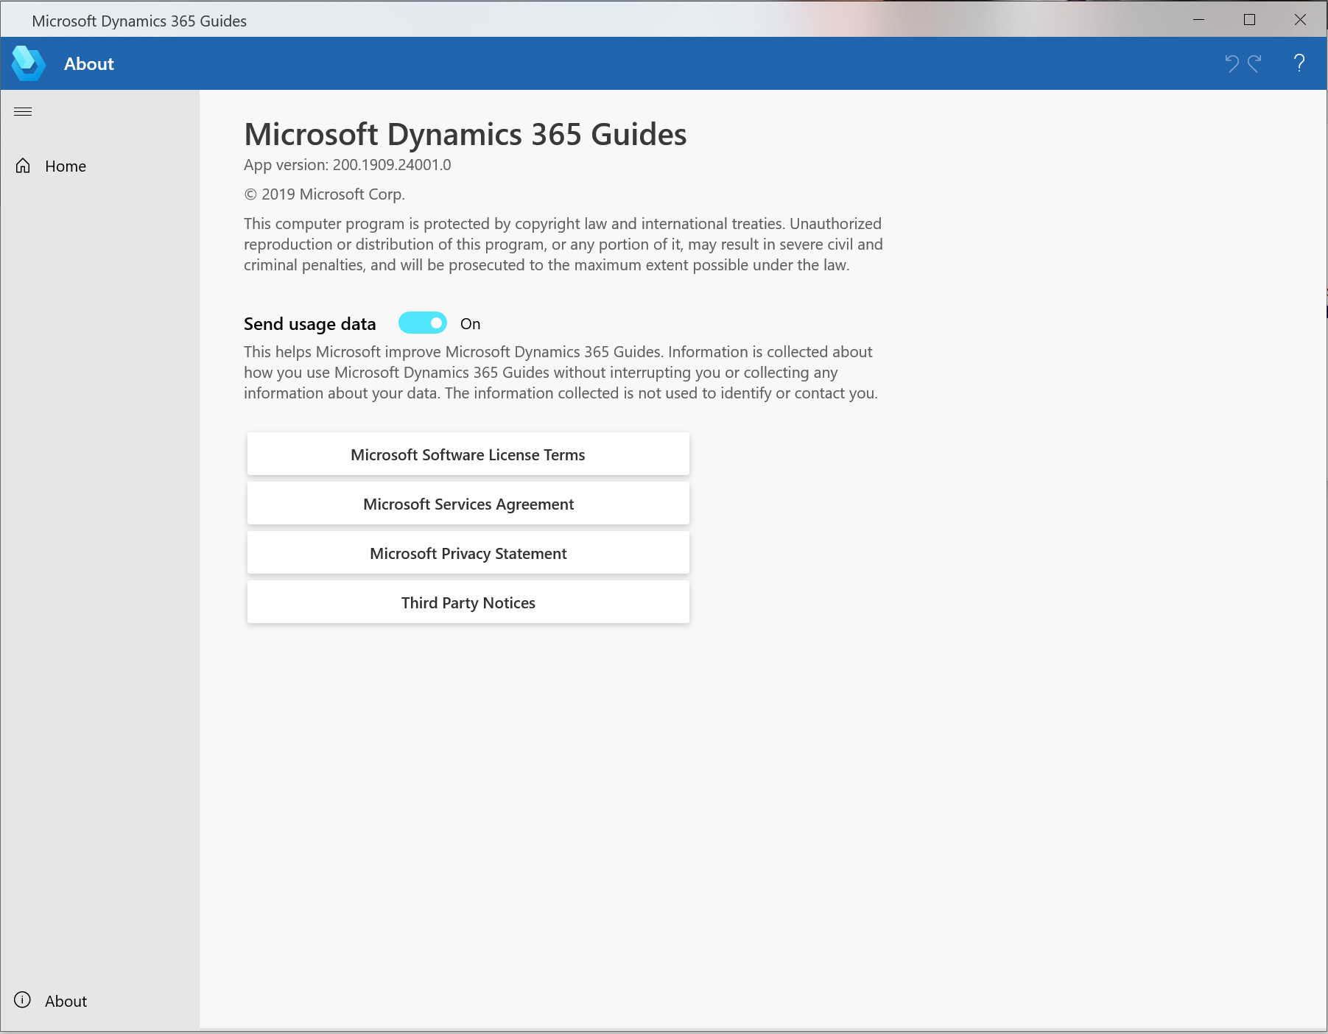Click the app version text
1328x1034 pixels.
[346, 165]
